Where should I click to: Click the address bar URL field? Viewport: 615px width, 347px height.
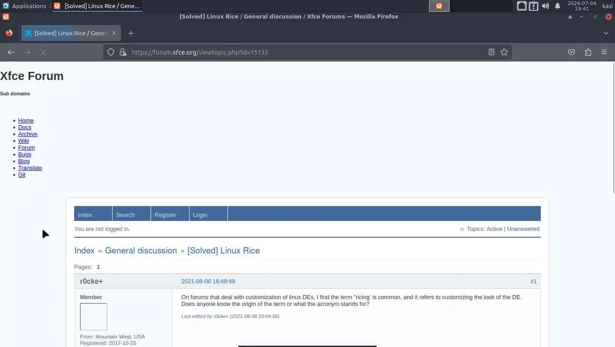point(307,52)
